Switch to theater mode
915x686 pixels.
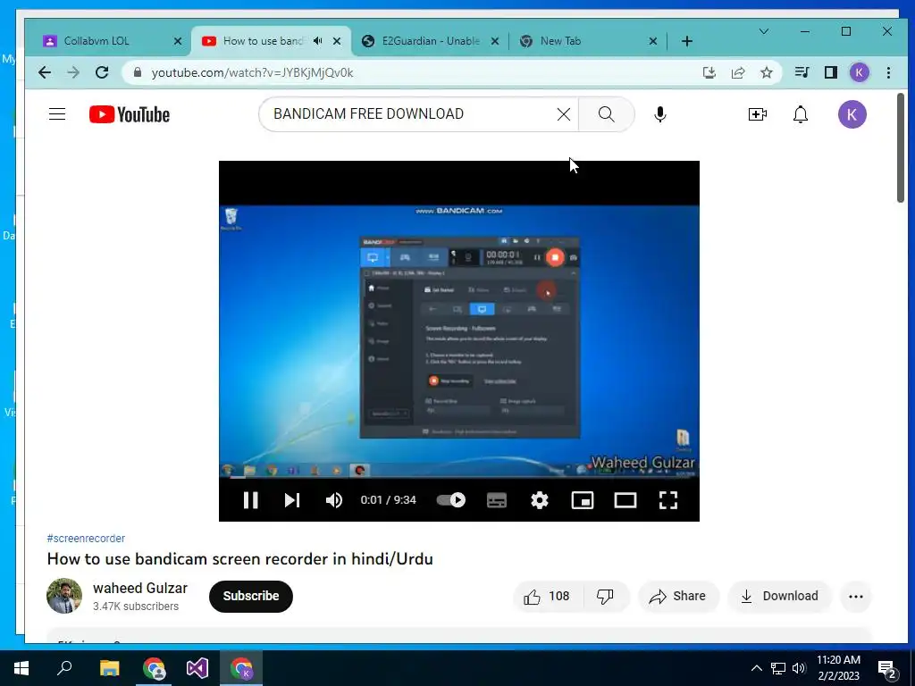(625, 500)
